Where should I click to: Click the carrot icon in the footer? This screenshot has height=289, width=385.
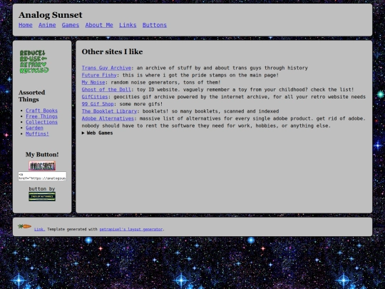pyautogui.click(x=24, y=226)
